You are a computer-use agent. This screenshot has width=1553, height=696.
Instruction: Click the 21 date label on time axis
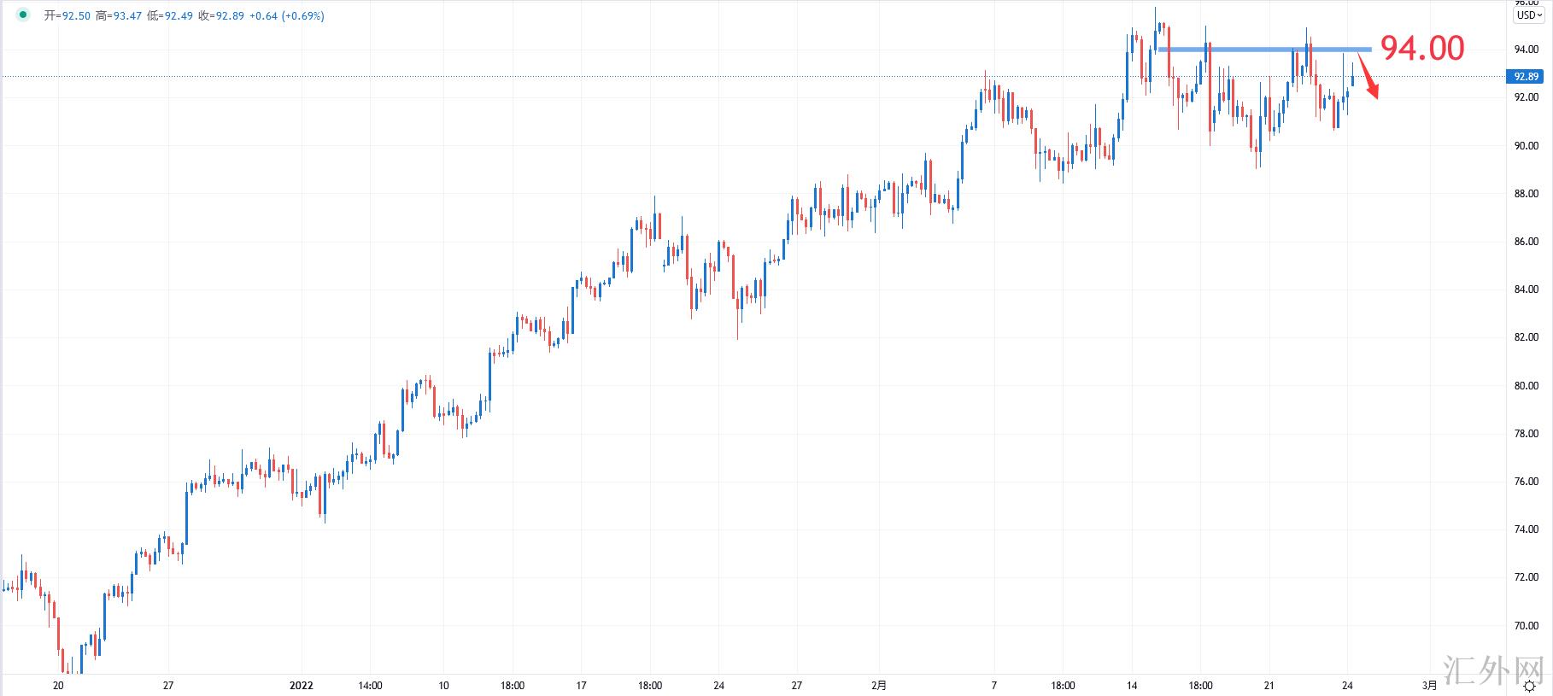pos(1269,685)
